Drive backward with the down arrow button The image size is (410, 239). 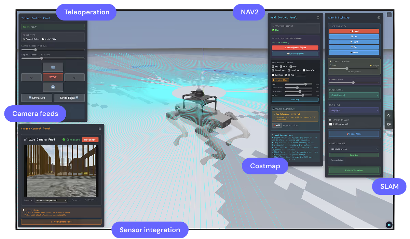coord(53,87)
